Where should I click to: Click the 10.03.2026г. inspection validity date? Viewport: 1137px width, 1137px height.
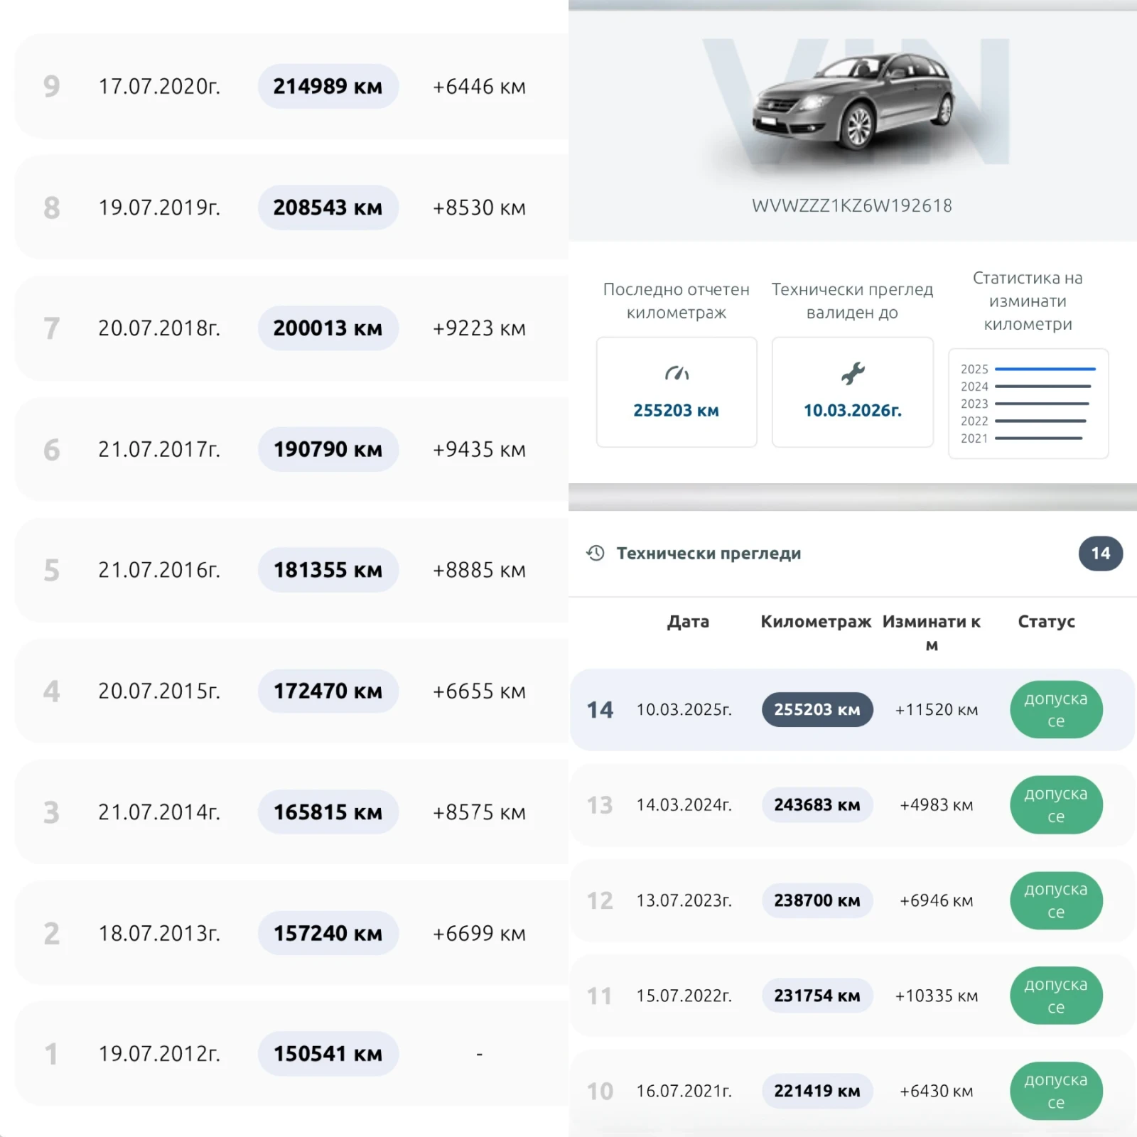click(x=853, y=410)
